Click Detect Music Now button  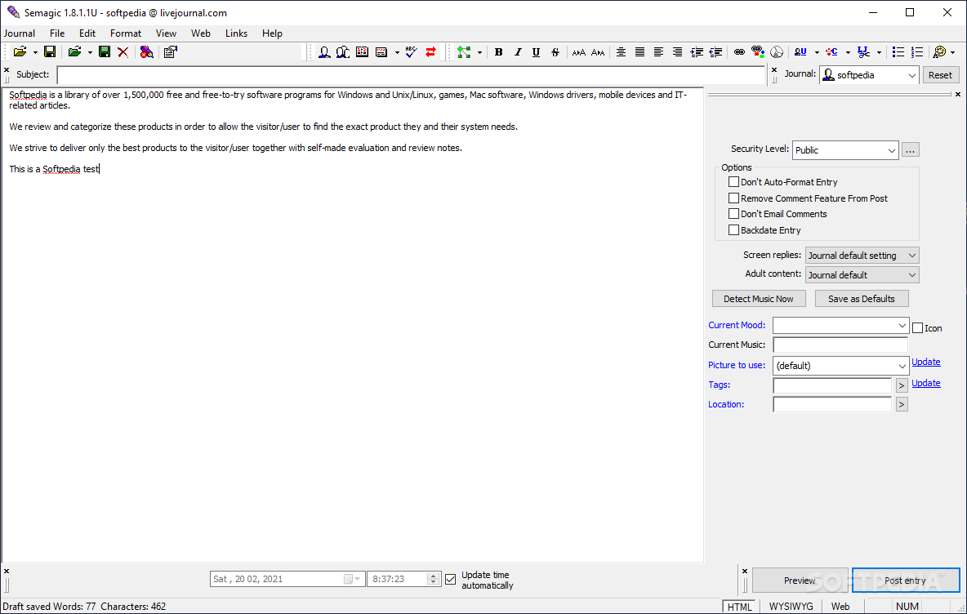759,299
